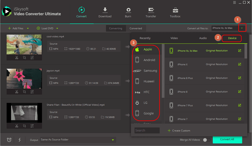Open scheduler alarm clock icon

point(9,140)
